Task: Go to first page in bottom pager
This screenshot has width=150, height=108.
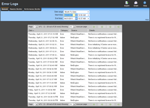Action: [x=94, y=104]
